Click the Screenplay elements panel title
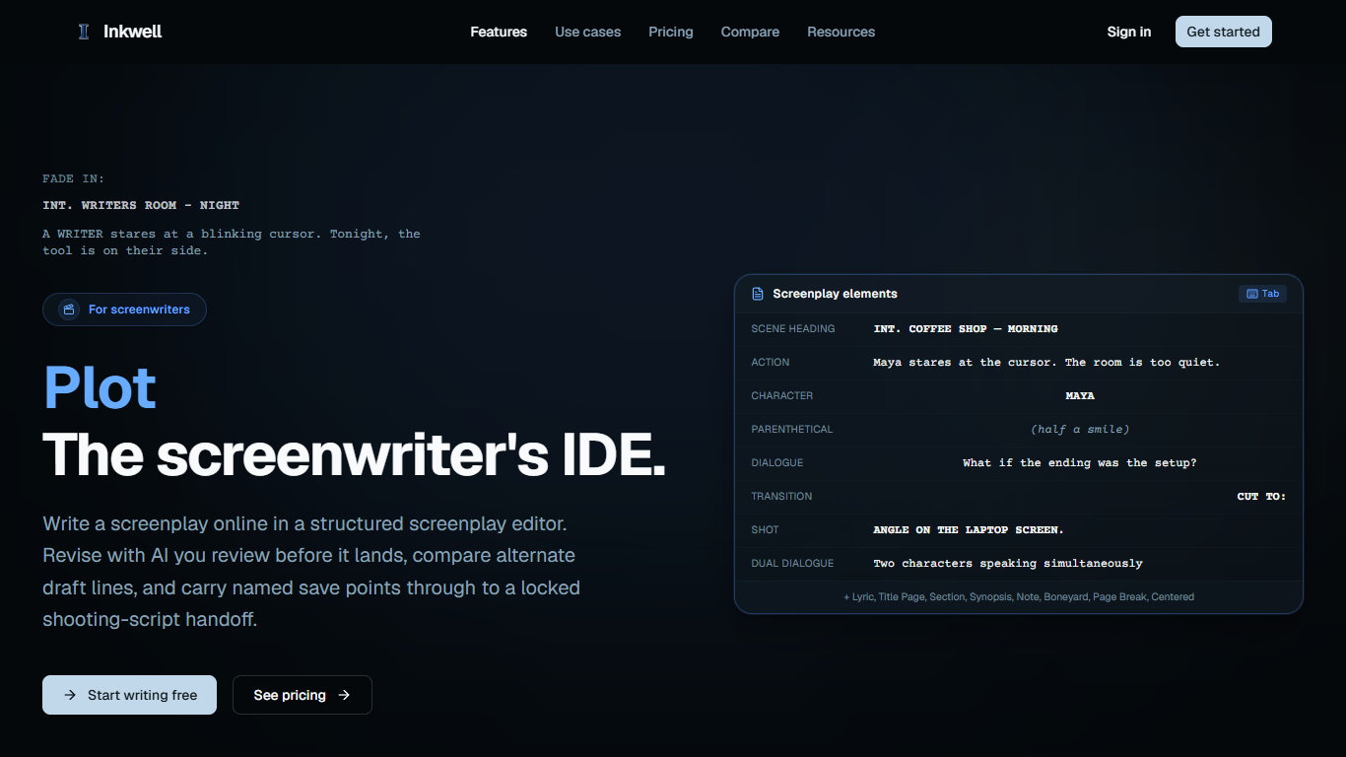 [x=835, y=294]
